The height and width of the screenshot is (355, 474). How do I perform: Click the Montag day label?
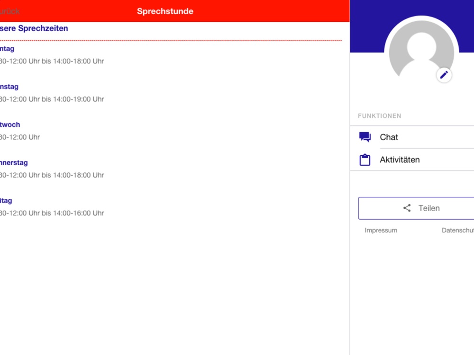(7, 49)
